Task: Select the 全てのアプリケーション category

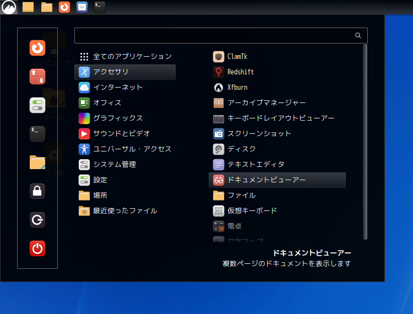Action: 125,56
